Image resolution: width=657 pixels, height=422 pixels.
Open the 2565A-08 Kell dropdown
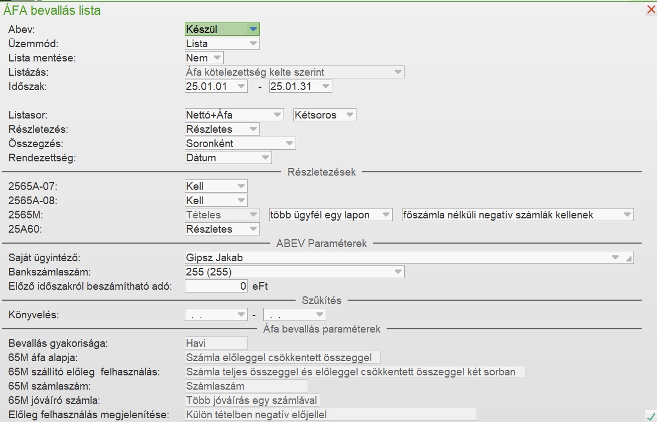click(x=216, y=200)
